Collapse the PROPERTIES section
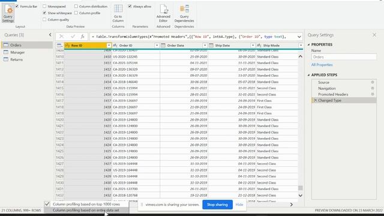The width and height of the screenshot is (384, 216). (x=308, y=44)
